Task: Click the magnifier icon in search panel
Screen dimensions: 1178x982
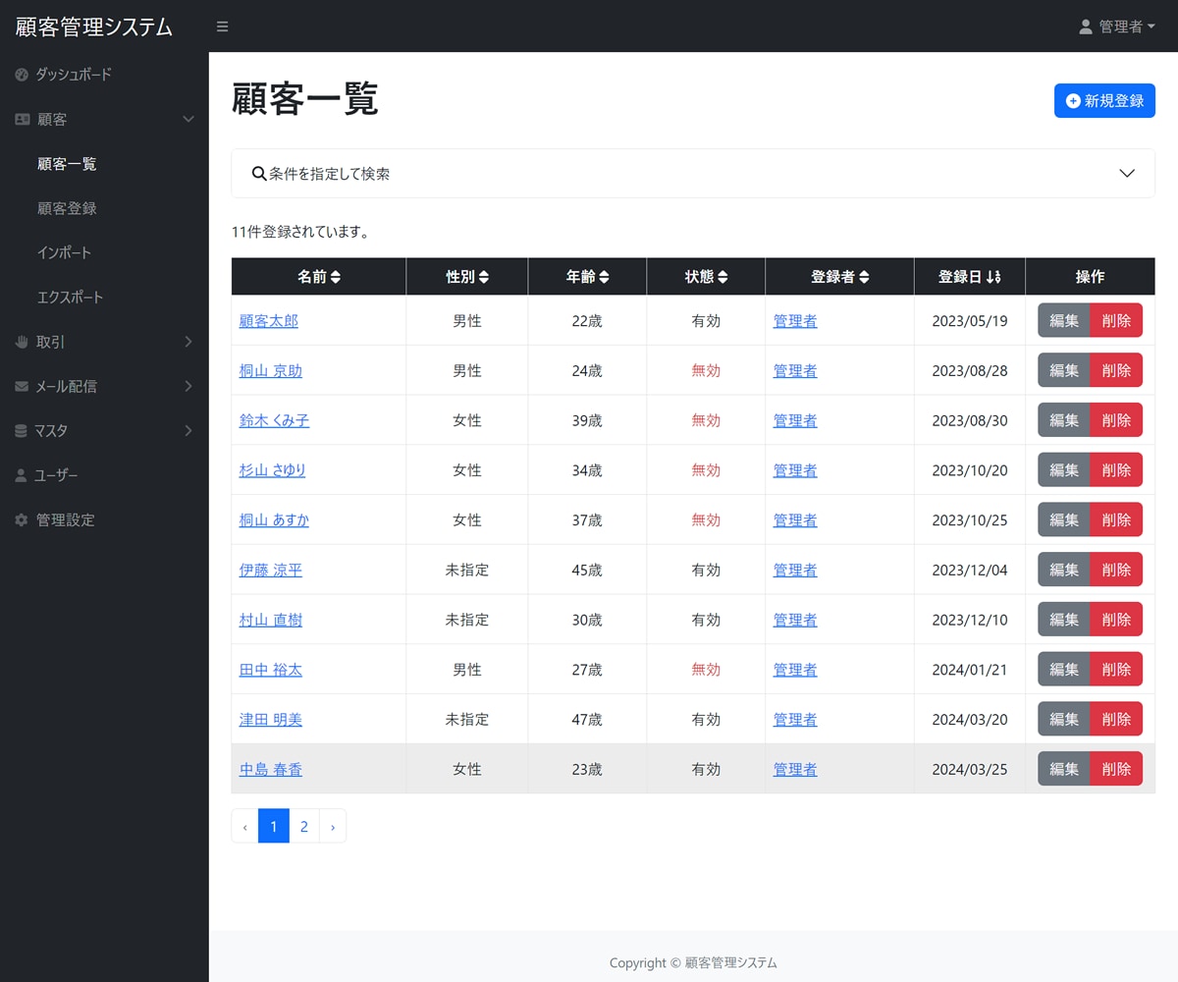Action: click(x=259, y=174)
